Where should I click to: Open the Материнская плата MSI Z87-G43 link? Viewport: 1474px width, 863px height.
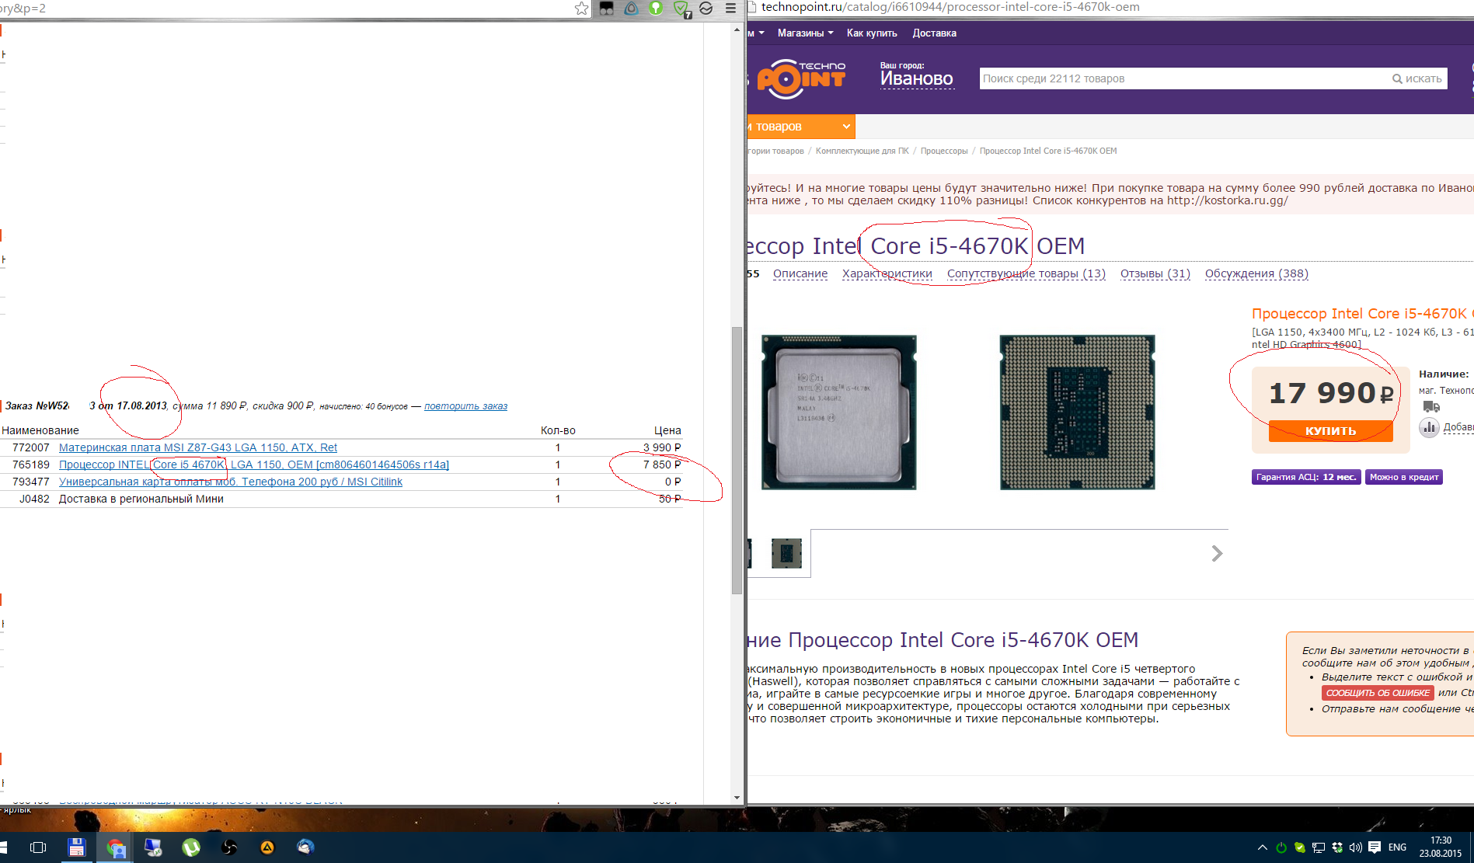[x=198, y=447]
